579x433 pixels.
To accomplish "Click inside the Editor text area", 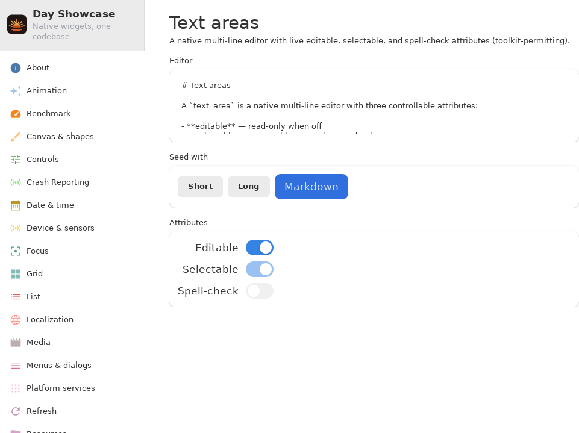I will tap(374, 105).
